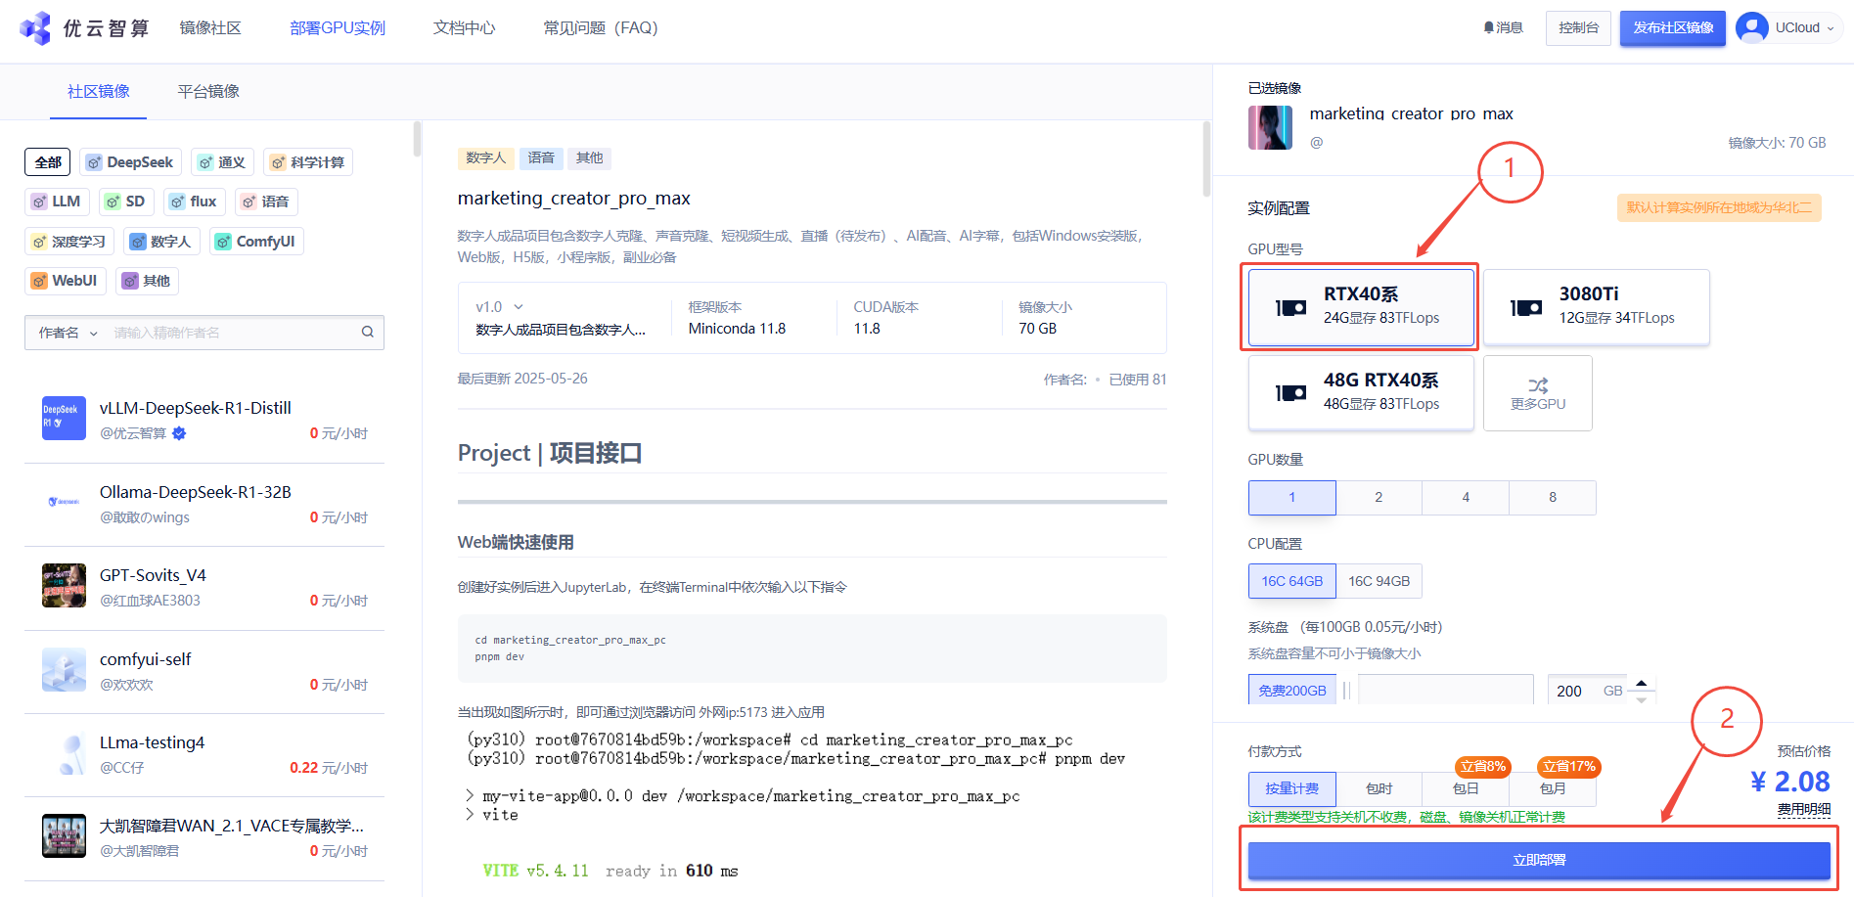This screenshot has width=1854, height=897.
Task: Filter by LLM tag
Action: 57,202
